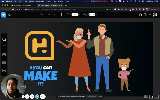Select the Youzign - You Can Make It tab
This screenshot has height=100, width=160.
[49, 5]
